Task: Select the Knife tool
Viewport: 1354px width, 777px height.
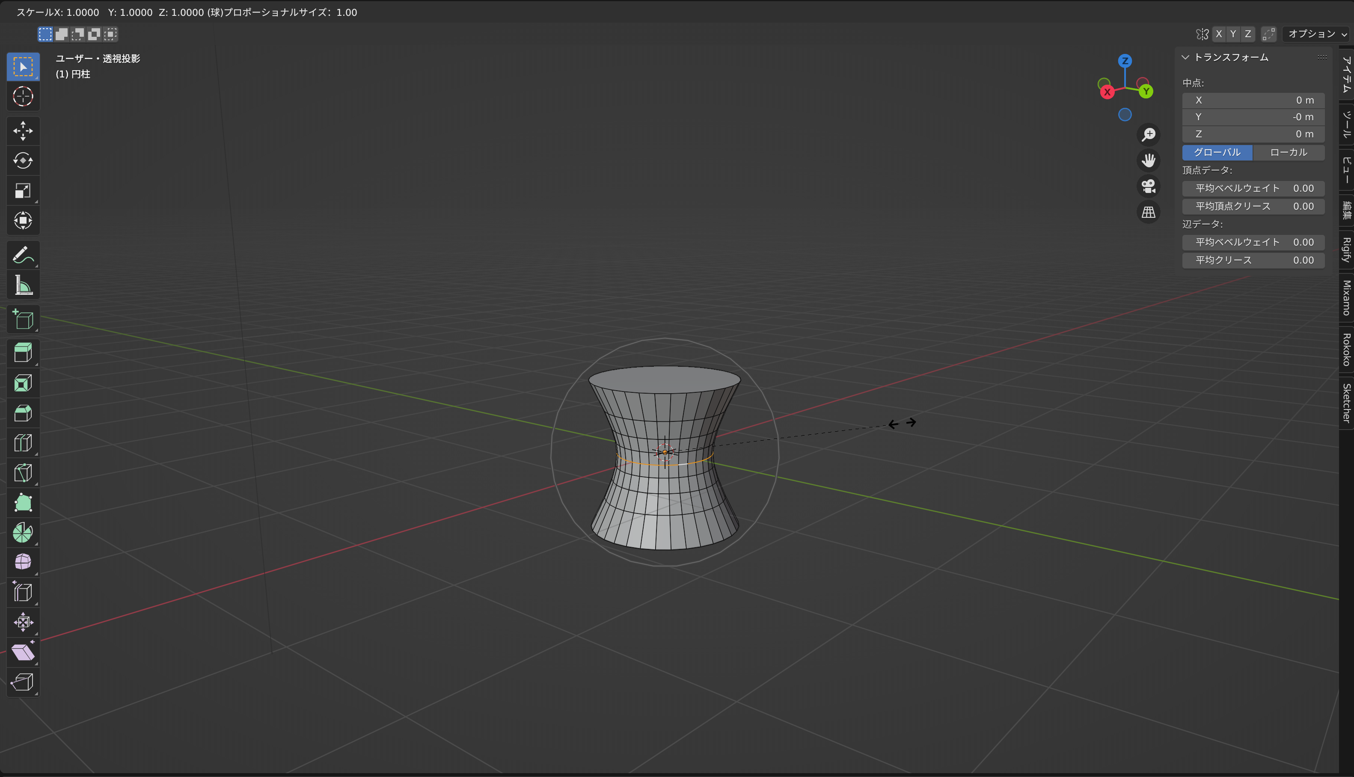Action: click(x=23, y=473)
